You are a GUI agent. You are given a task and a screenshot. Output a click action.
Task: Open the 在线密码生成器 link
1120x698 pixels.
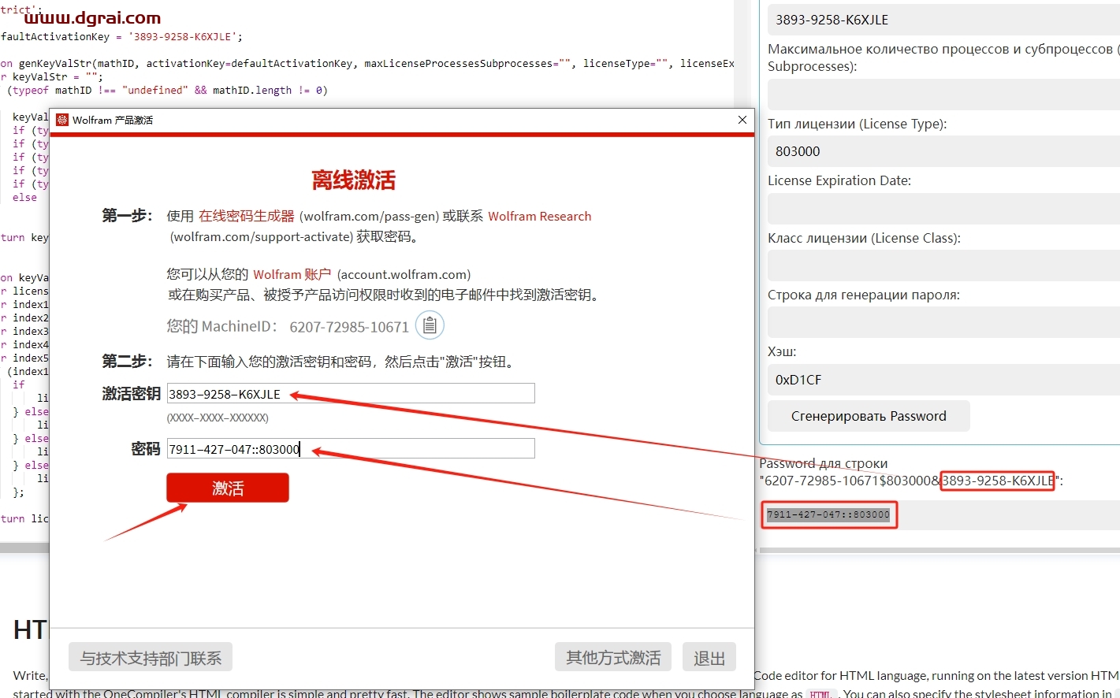tap(247, 216)
